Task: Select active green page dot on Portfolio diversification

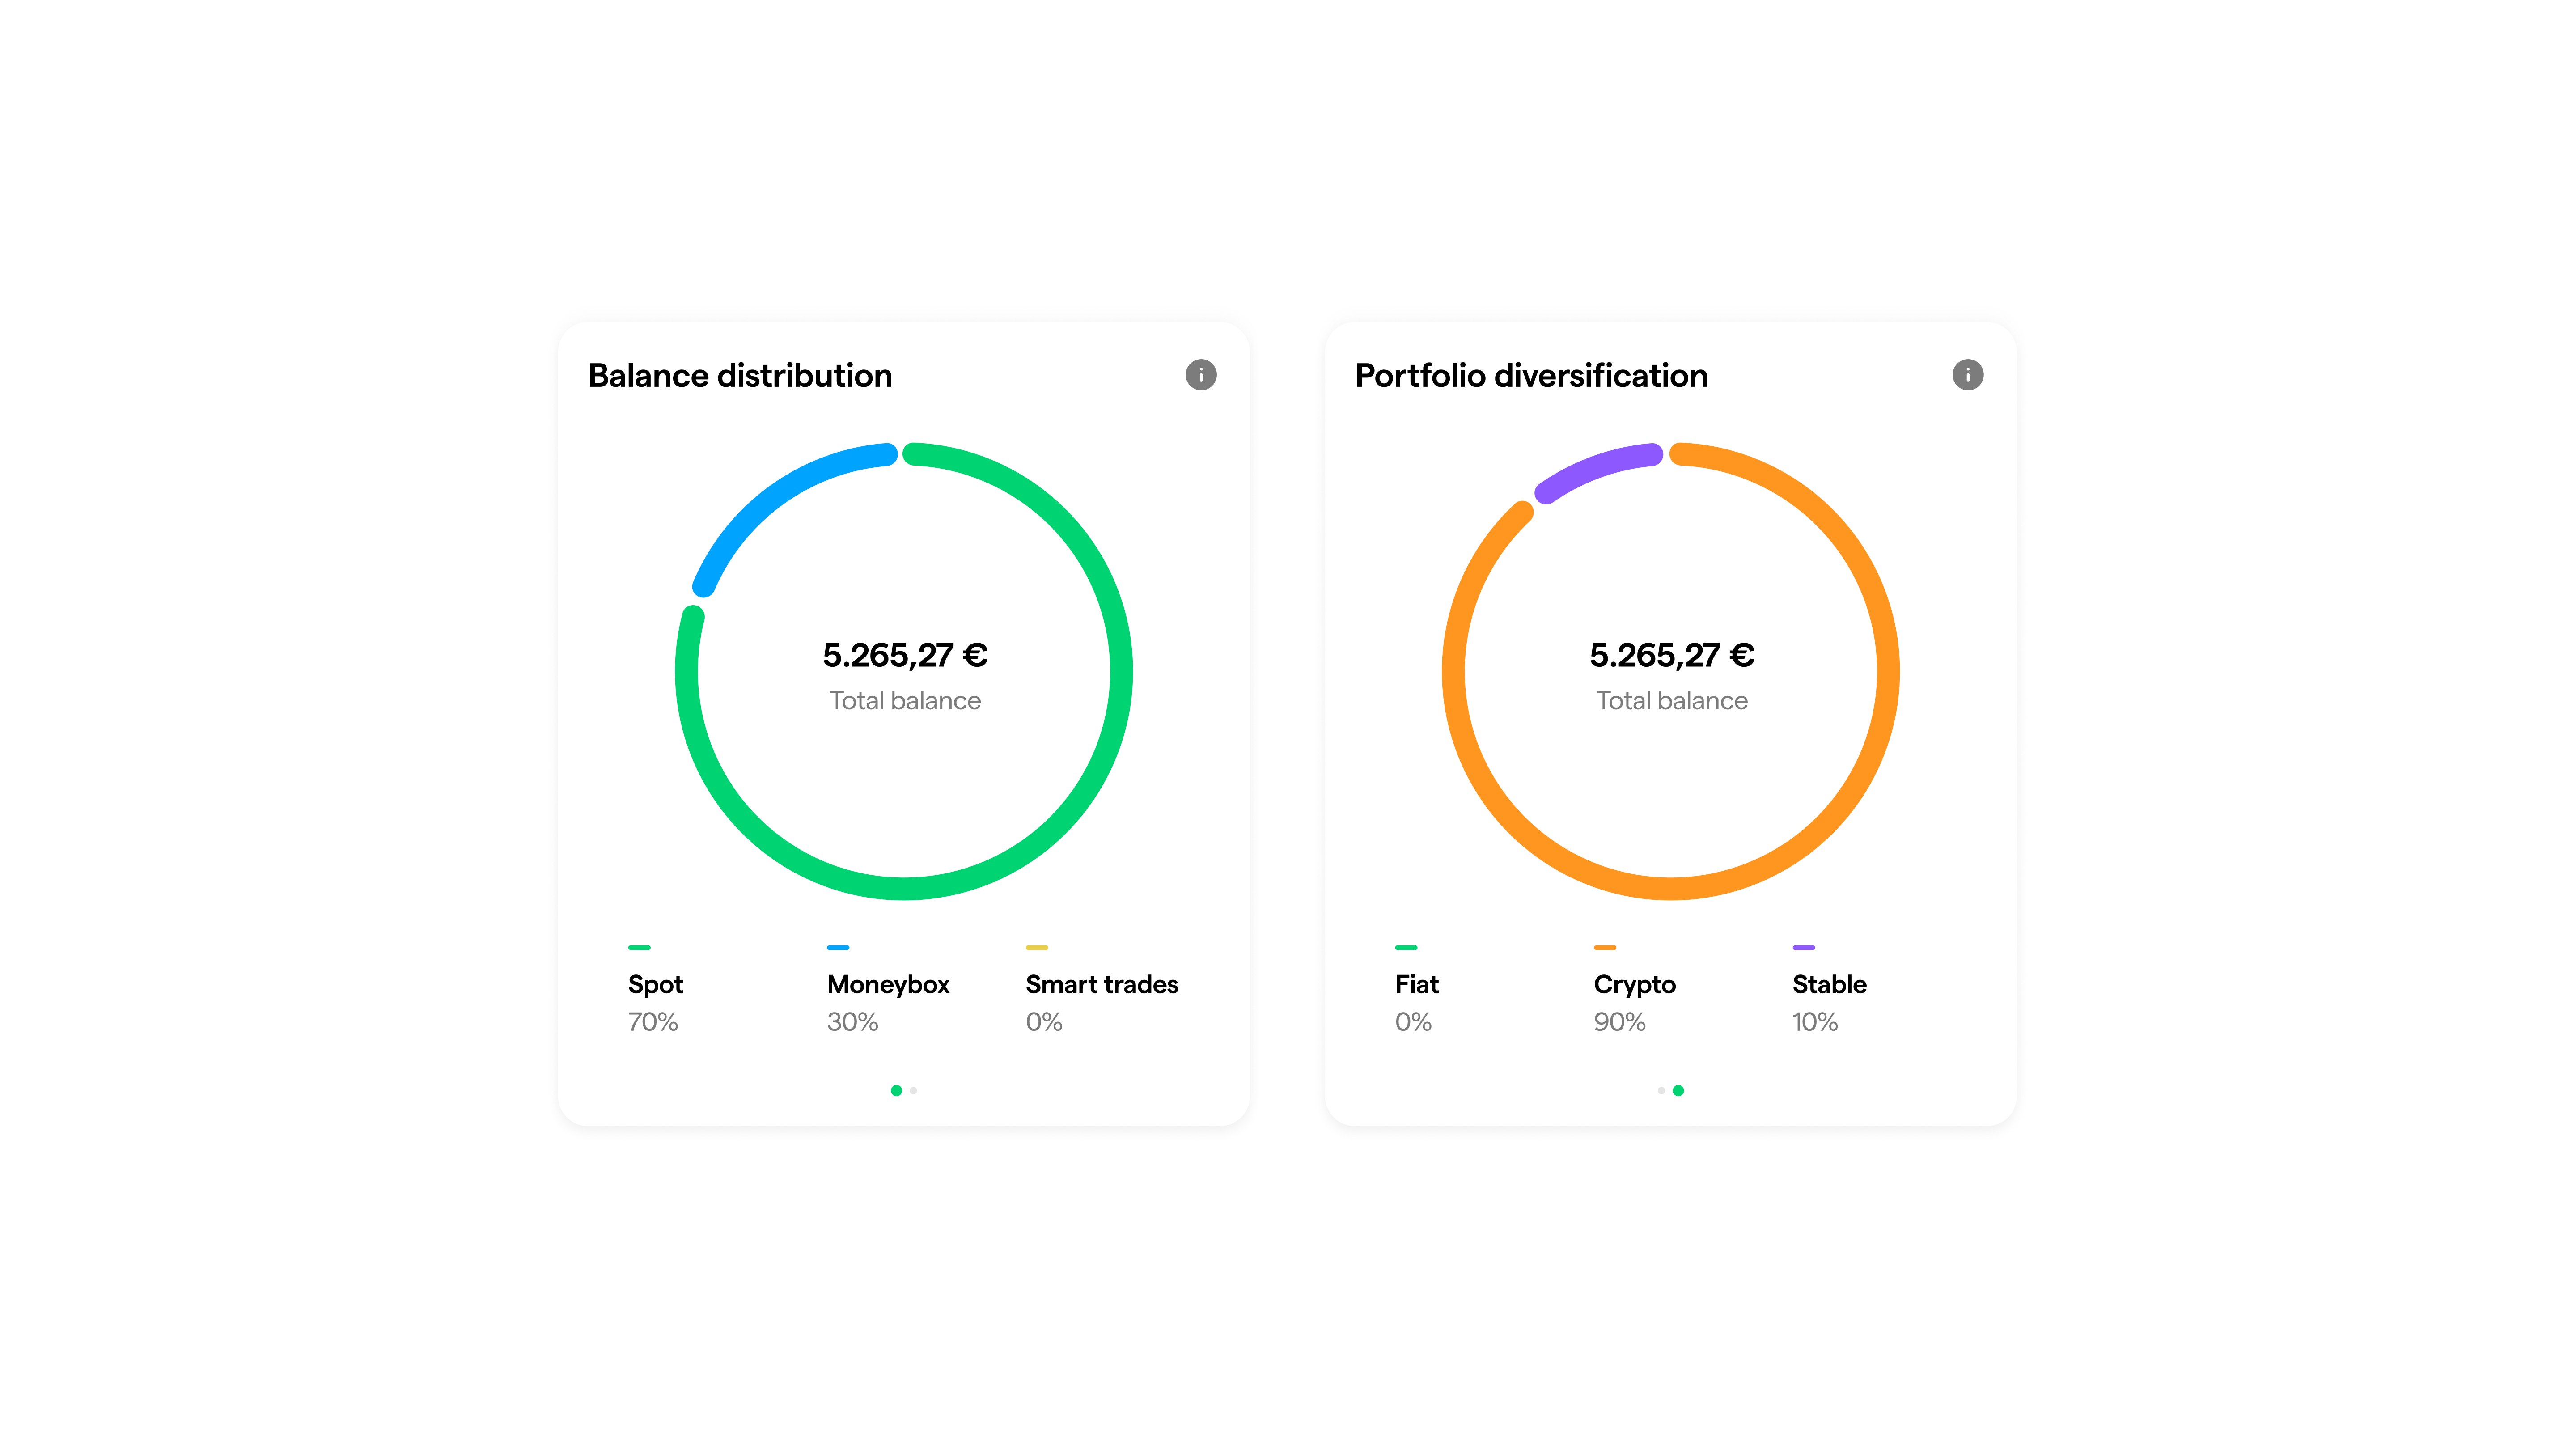Action: point(1678,1091)
